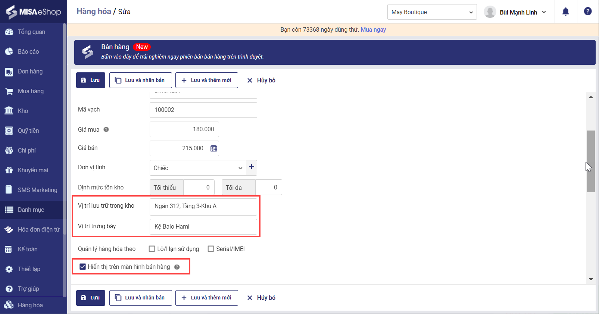Edit the Vị trí lưu trữ trong kho field
Screen dimensions: 599x314
pos(203,206)
